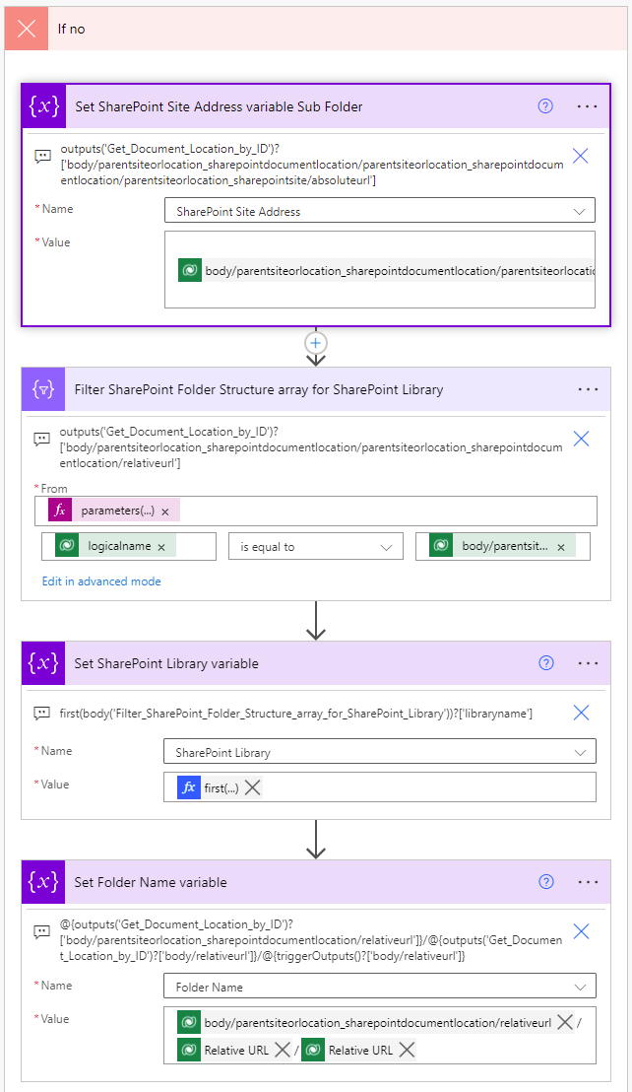
Task: Click the variable icon on Set Folder Name variable
Action: tap(43, 882)
